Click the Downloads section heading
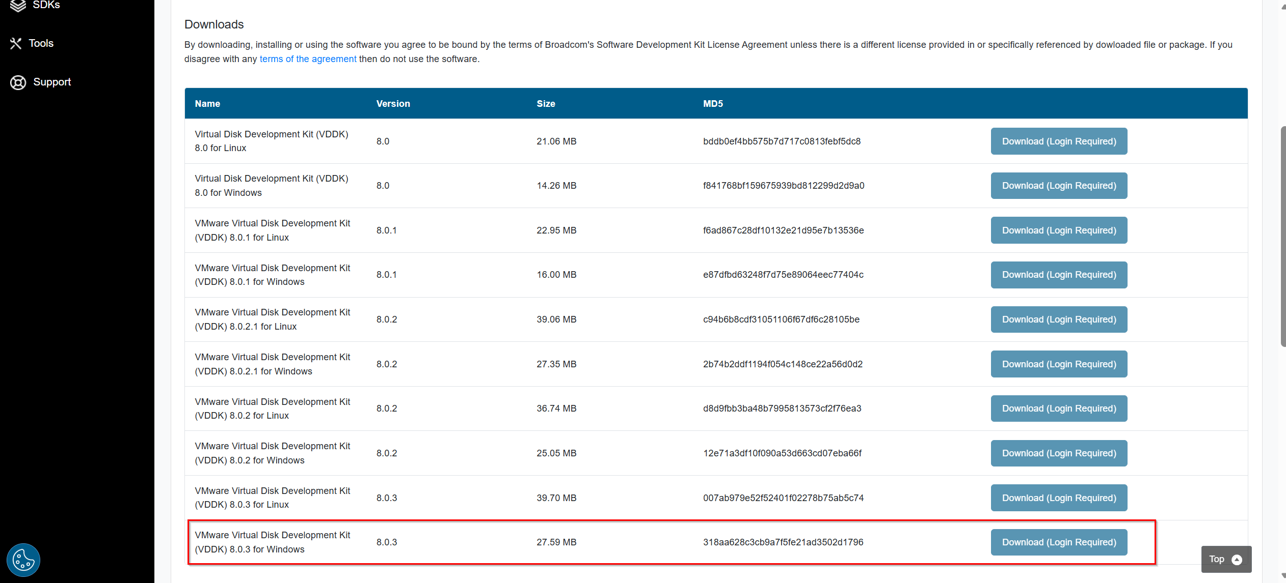The image size is (1286, 583). tap(214, 24)
